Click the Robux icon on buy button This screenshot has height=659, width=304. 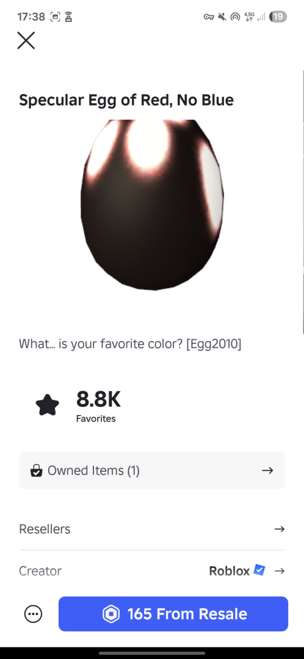(x=112, y=614)
